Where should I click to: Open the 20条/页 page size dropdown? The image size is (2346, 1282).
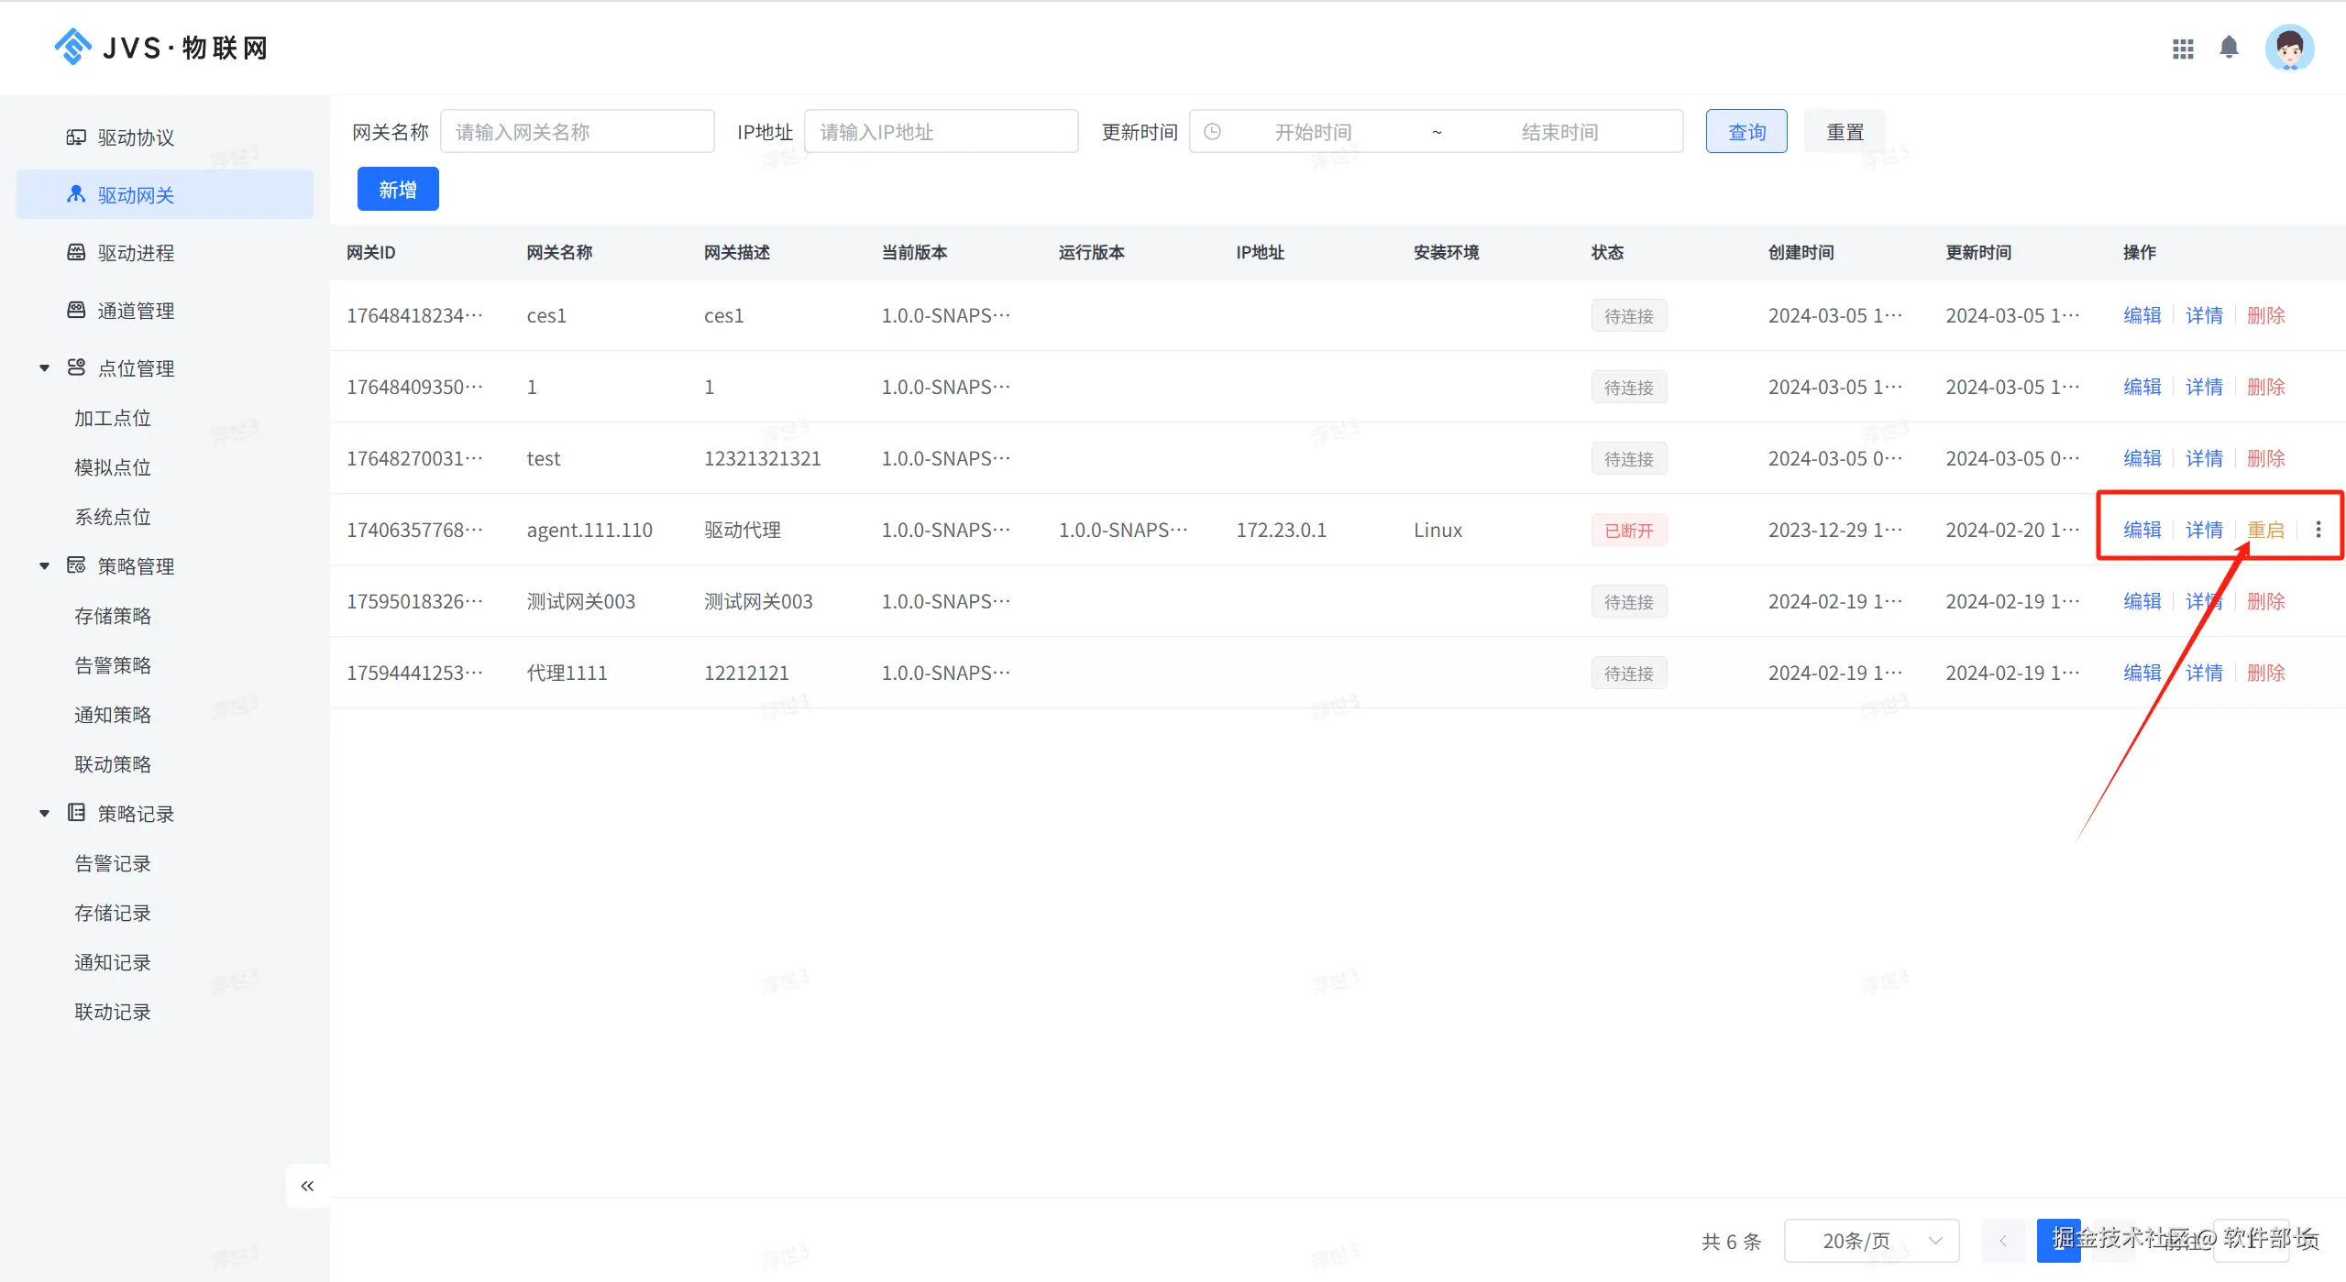pos(1870,1241)
